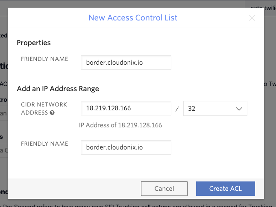The height and width of the screenshot is (207, 276).
Task: Select the IP range Friendly Name field
Action: [126, 147]
